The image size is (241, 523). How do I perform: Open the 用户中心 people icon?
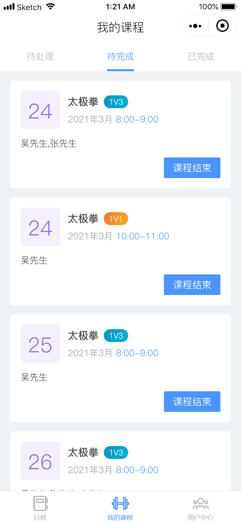click(x=201, y=504)
